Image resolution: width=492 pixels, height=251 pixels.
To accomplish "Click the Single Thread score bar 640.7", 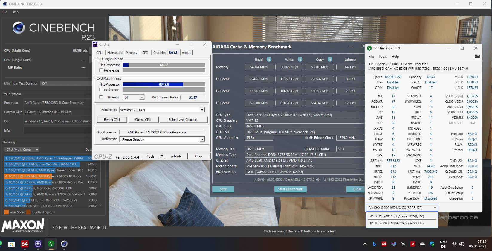I will [x=164, y=65].
